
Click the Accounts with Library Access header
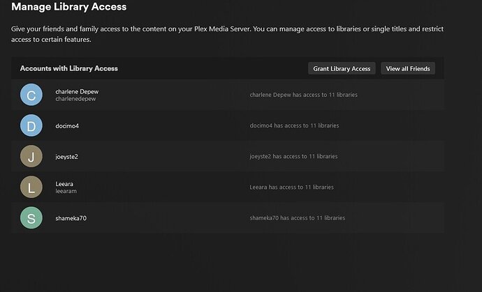[x=69, y=68]
